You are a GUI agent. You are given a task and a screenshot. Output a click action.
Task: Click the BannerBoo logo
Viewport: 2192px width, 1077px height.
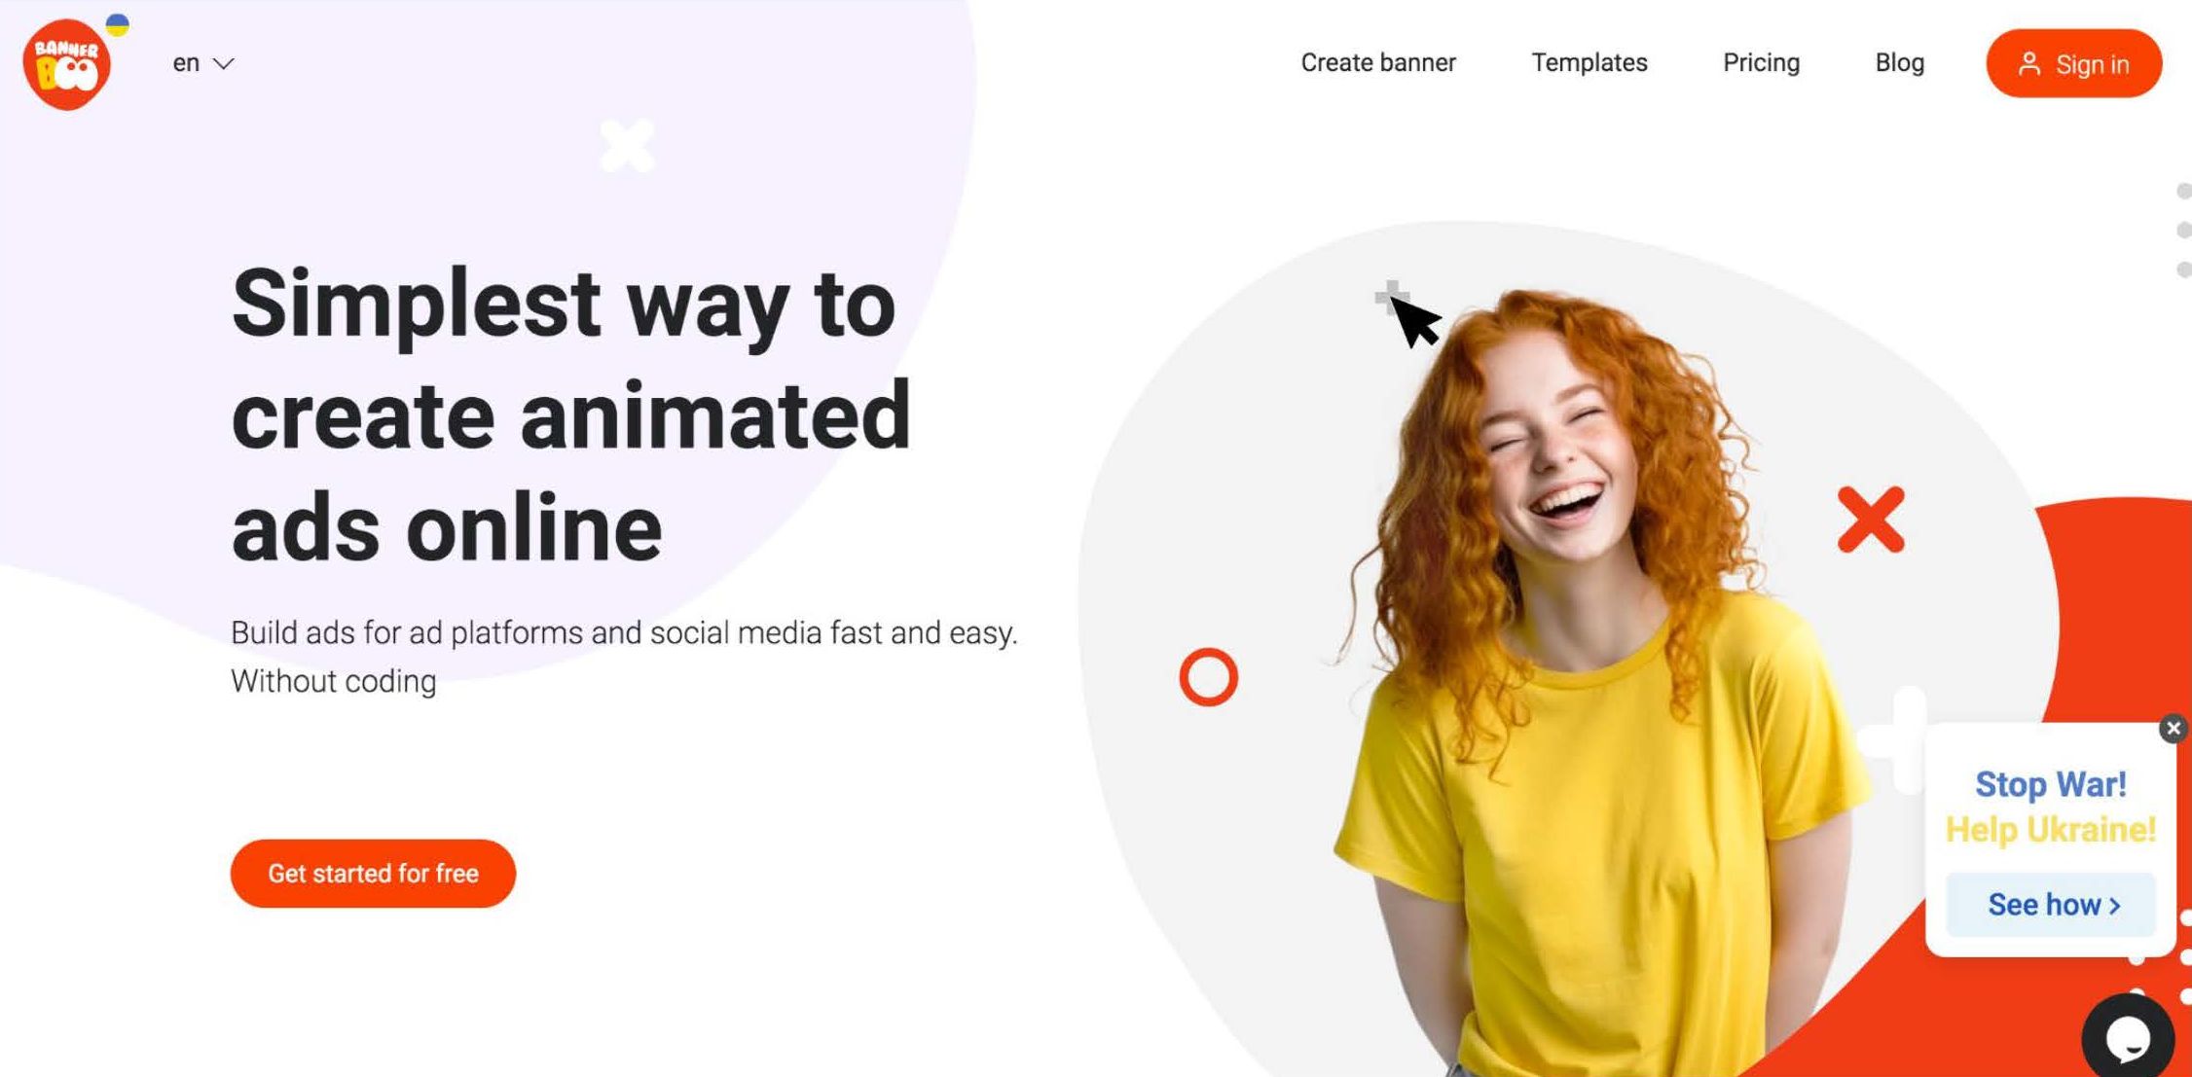[66, 65]
